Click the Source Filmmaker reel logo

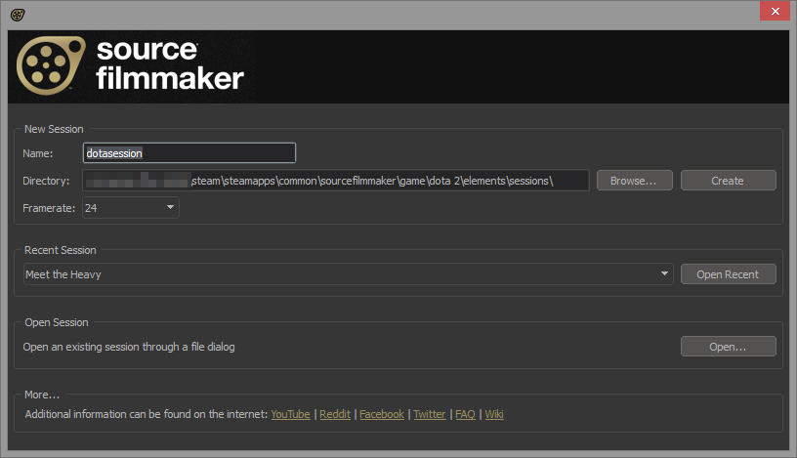coord(51,65)
